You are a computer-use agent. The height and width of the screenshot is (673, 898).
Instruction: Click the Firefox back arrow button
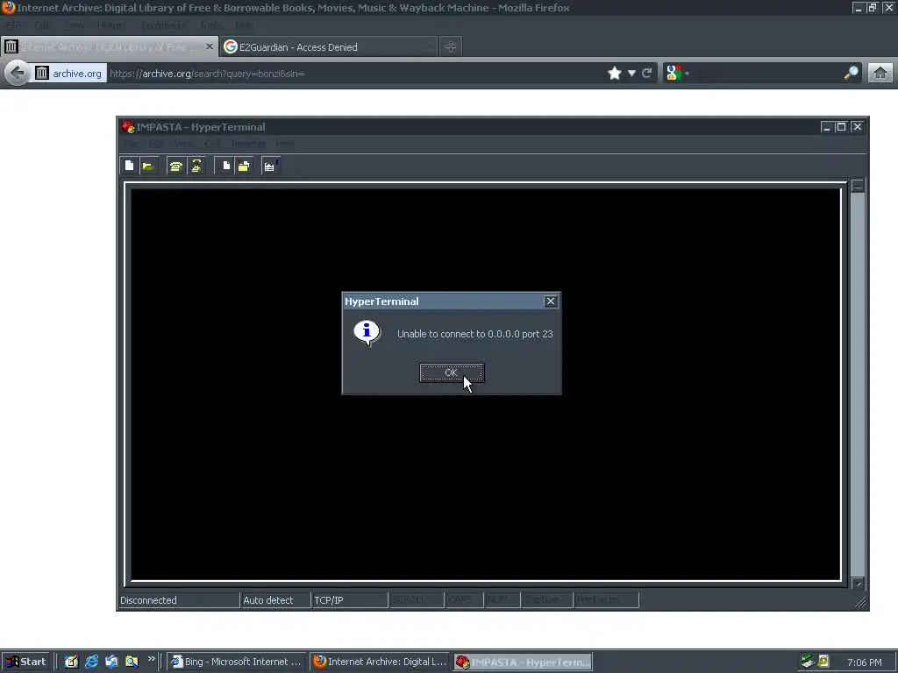coord(18,74)
